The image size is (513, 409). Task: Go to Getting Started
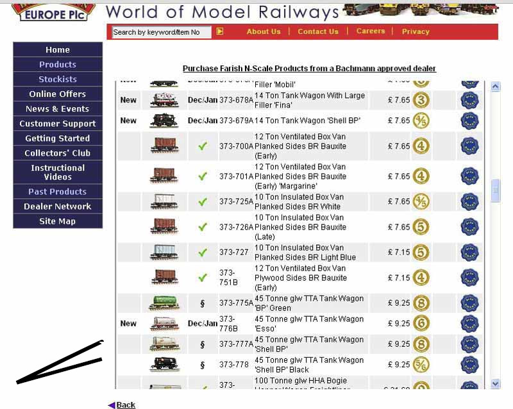(58, 138)
